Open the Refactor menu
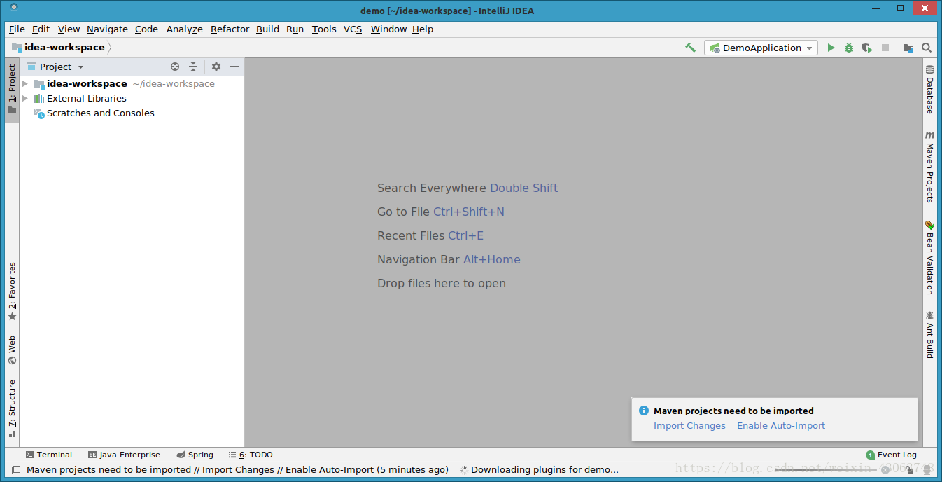Image resolution: width=942 pixels, height=482 pixels. tap(230, 29)
